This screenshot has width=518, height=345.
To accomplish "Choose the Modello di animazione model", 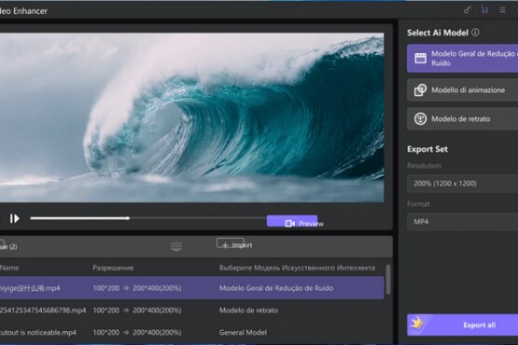I will (463, 90).
